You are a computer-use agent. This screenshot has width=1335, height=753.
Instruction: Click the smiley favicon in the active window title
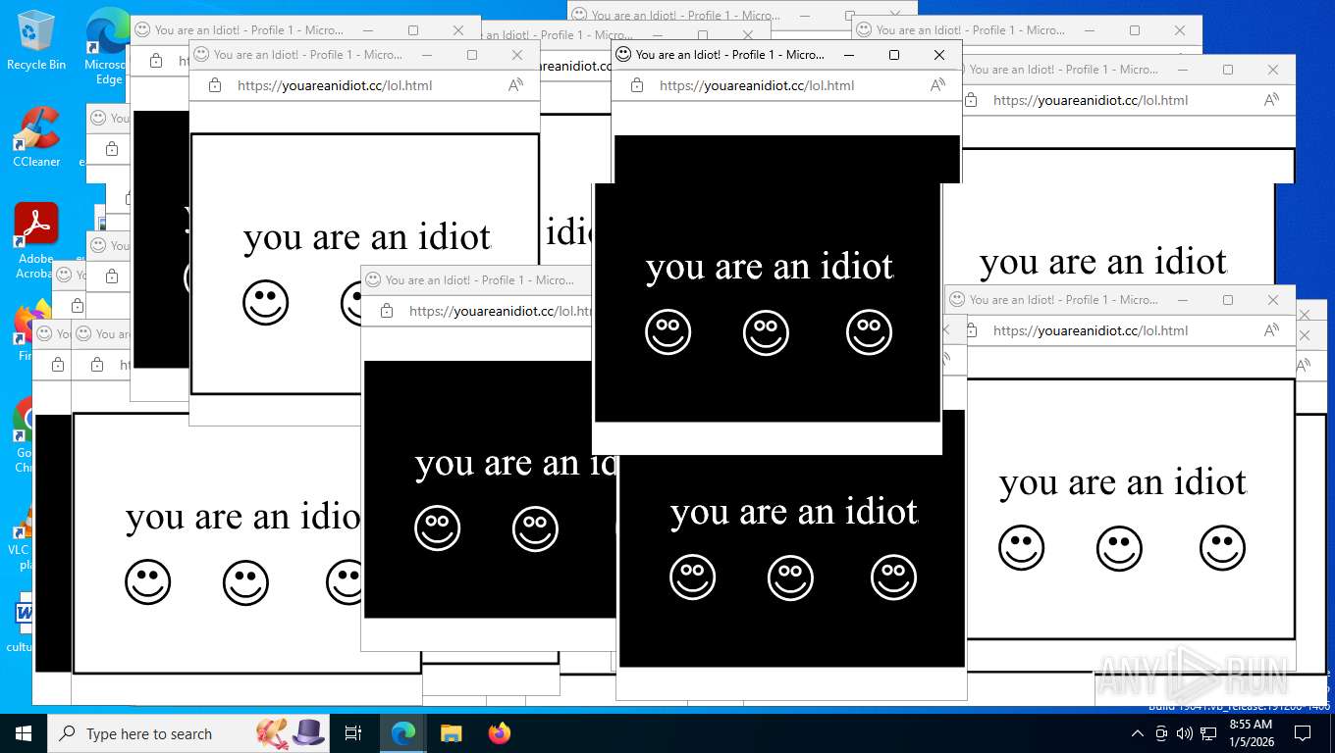coord(623,55)
